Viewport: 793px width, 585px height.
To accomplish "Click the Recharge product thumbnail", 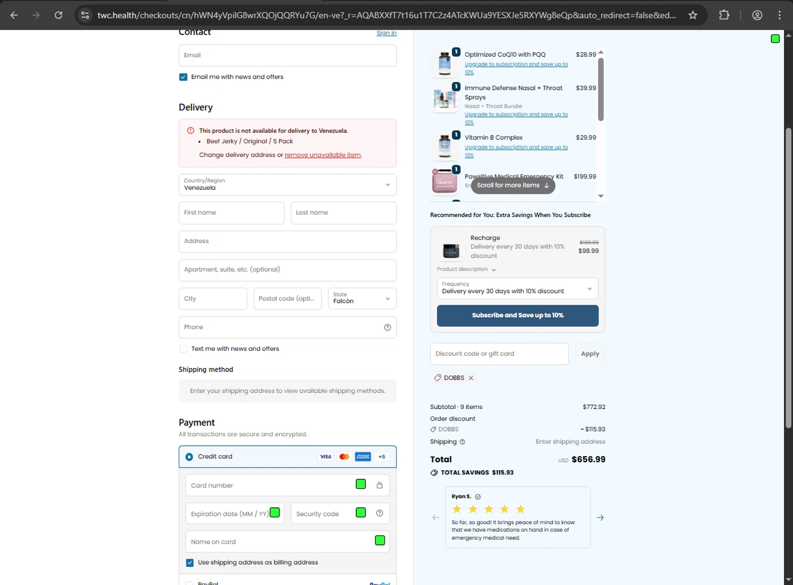I will pyautogui.click(x=451, y=247).
